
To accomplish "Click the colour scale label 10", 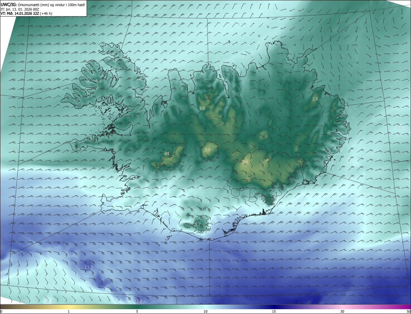I will 205,311.
